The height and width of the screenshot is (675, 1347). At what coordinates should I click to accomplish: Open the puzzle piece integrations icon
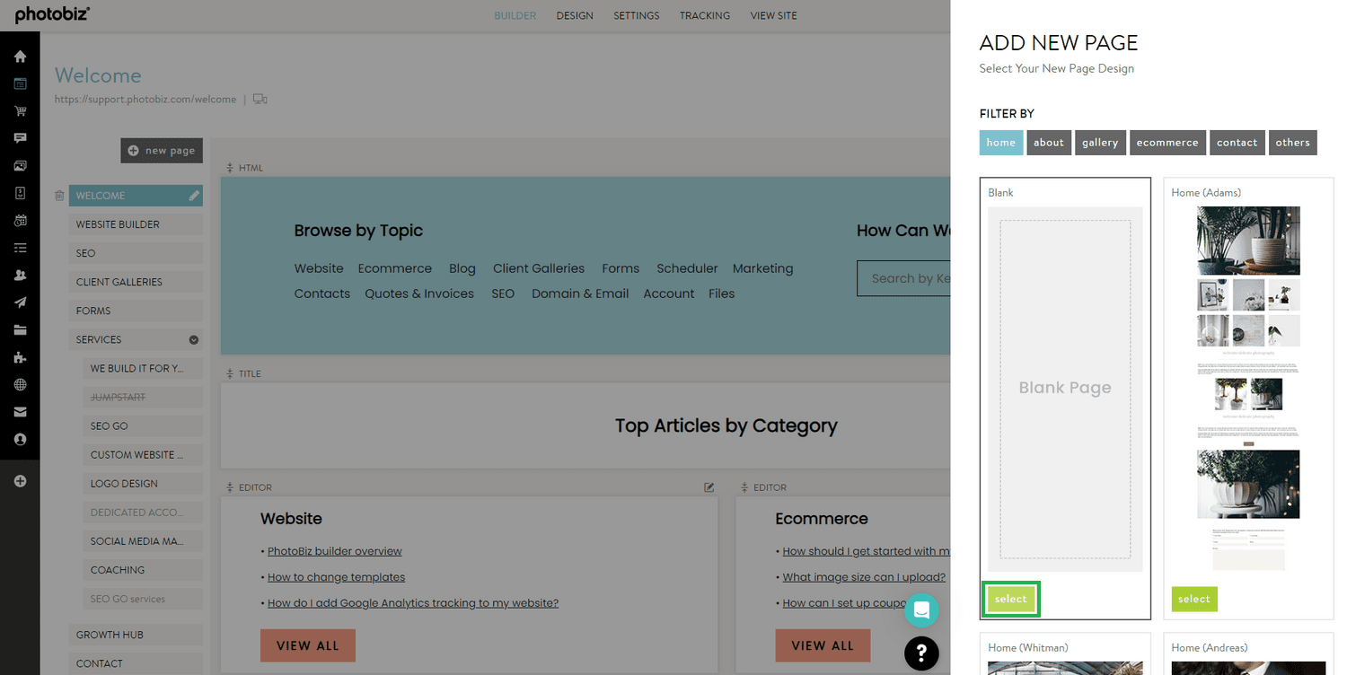[20, 357]
